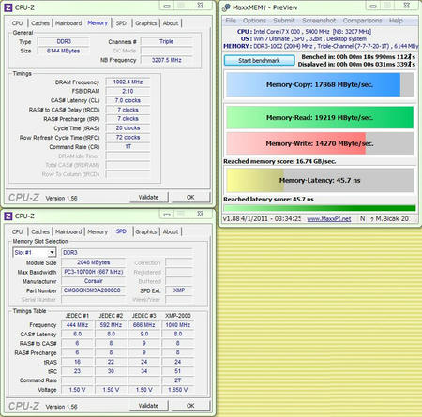The image size is (422, 417).
Task: Select the Caches tab in top CPU-Z window
Action: tap(40, 23)
